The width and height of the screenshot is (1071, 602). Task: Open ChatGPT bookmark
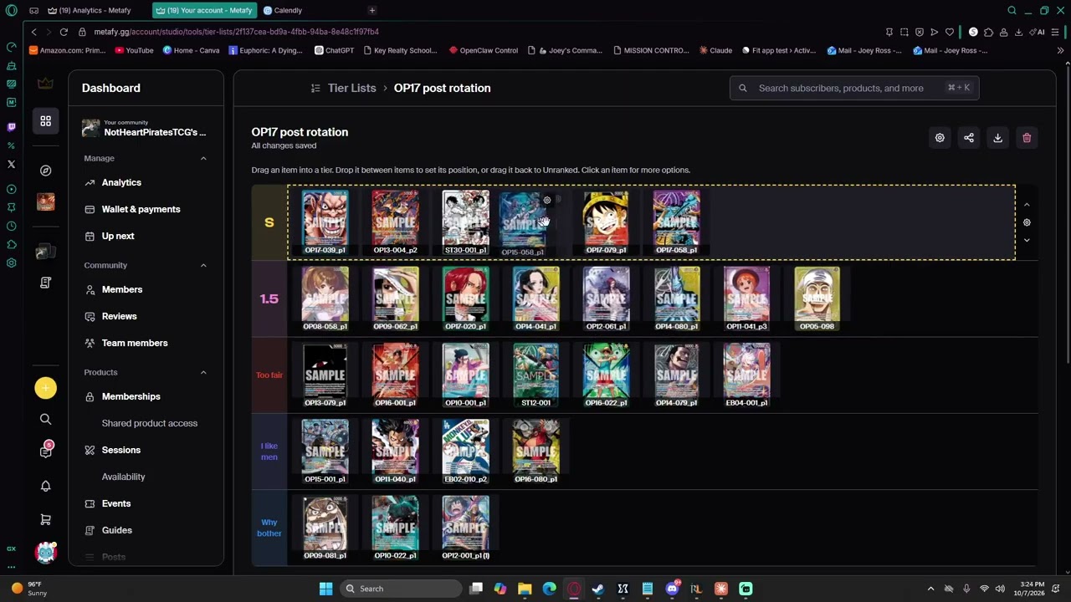point(334,50)
